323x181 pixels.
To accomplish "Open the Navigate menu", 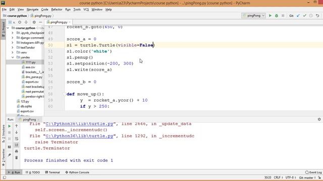I will point(32,10).
